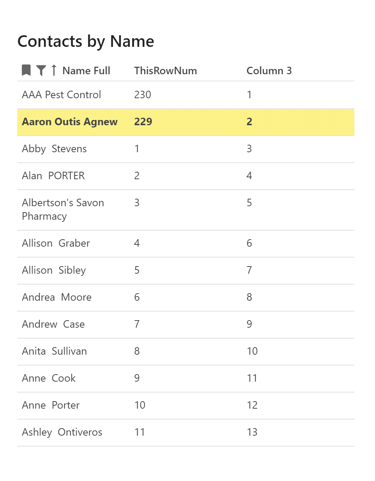Open the Andrea Moore row
The width and height of the screenshot is (375, 481).
(57, 297)
